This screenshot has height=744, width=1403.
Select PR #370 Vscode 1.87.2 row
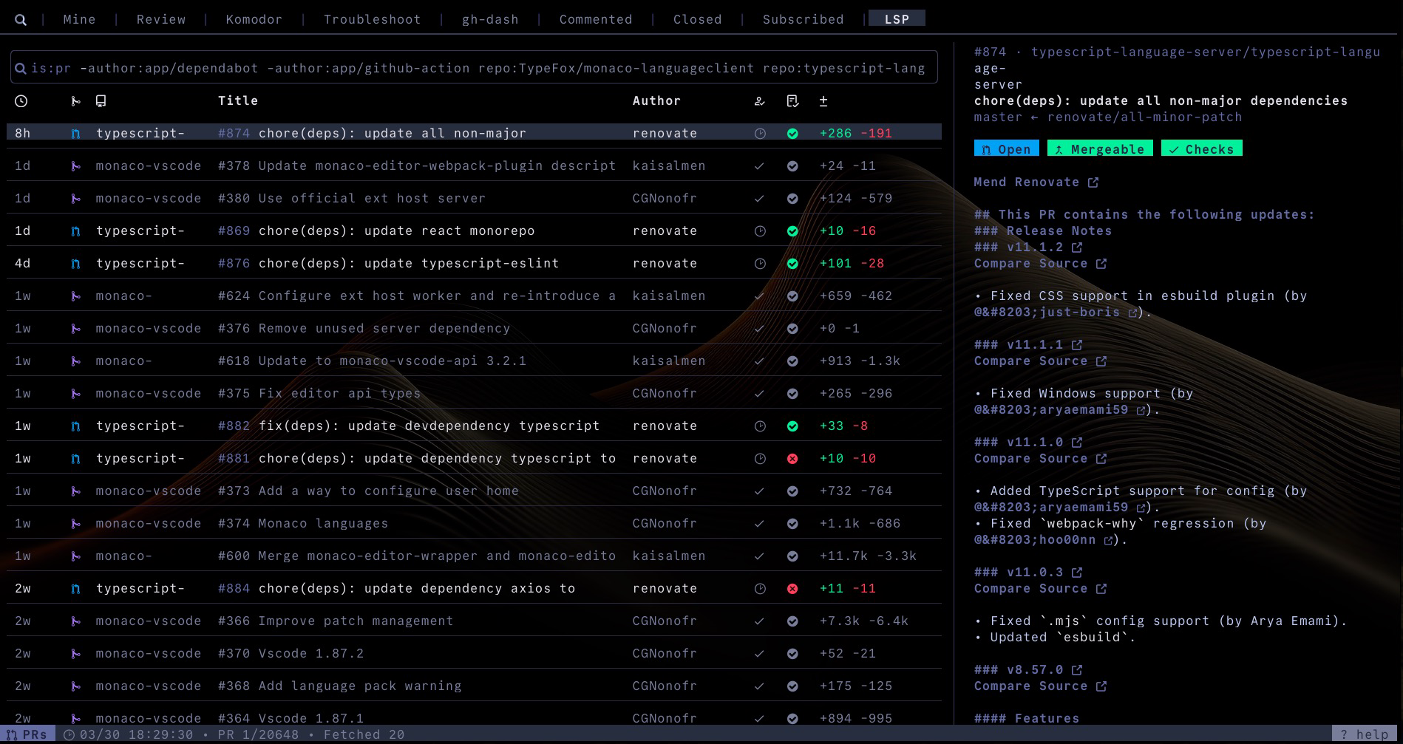(474, 654)
